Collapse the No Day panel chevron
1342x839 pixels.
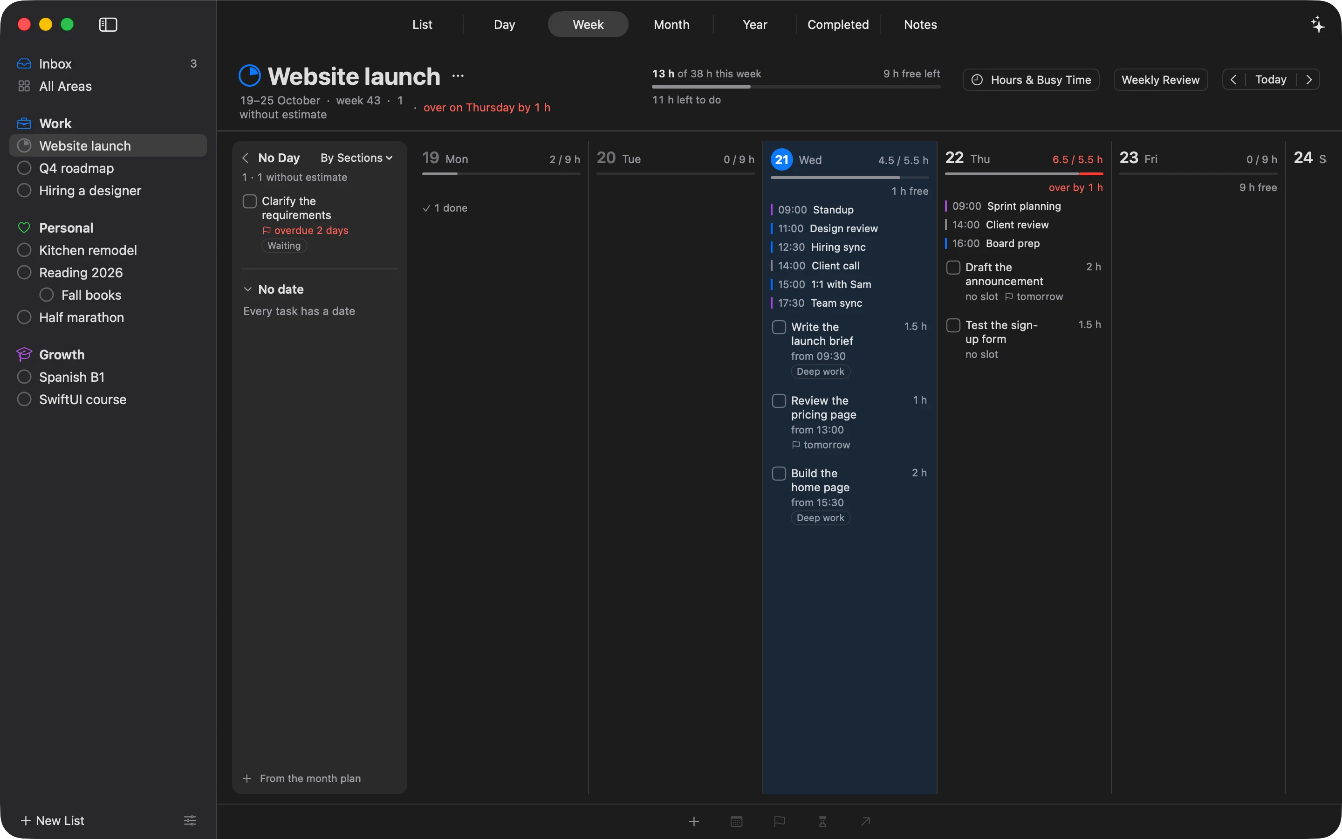246,158
